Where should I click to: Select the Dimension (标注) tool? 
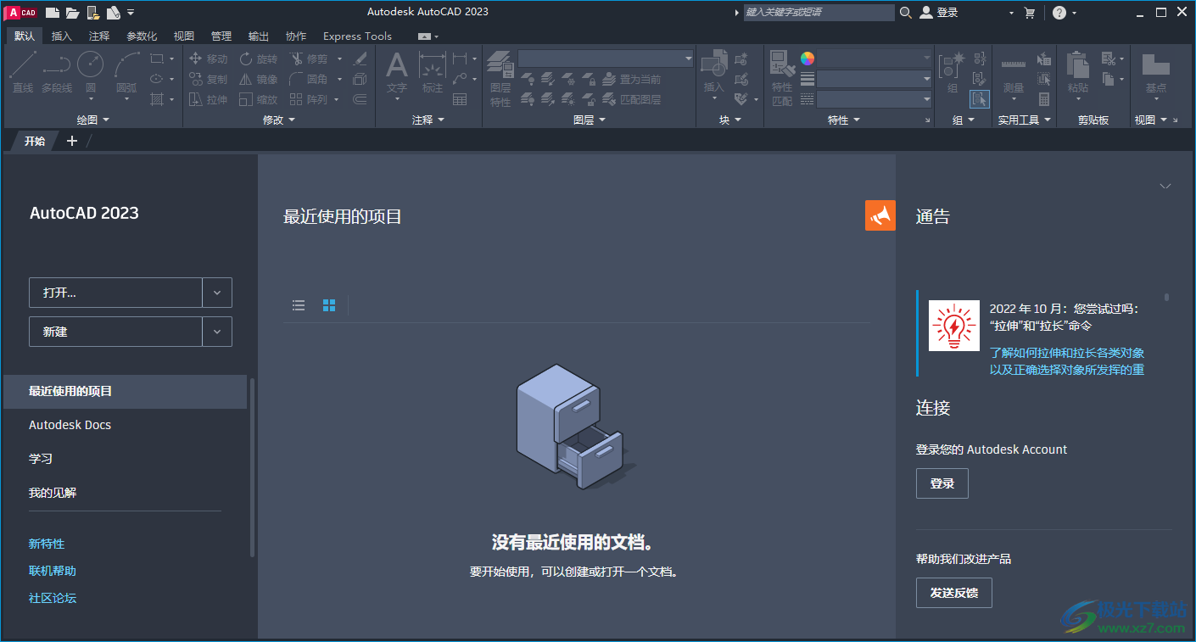pyautogui.click(x=433, y=71)
